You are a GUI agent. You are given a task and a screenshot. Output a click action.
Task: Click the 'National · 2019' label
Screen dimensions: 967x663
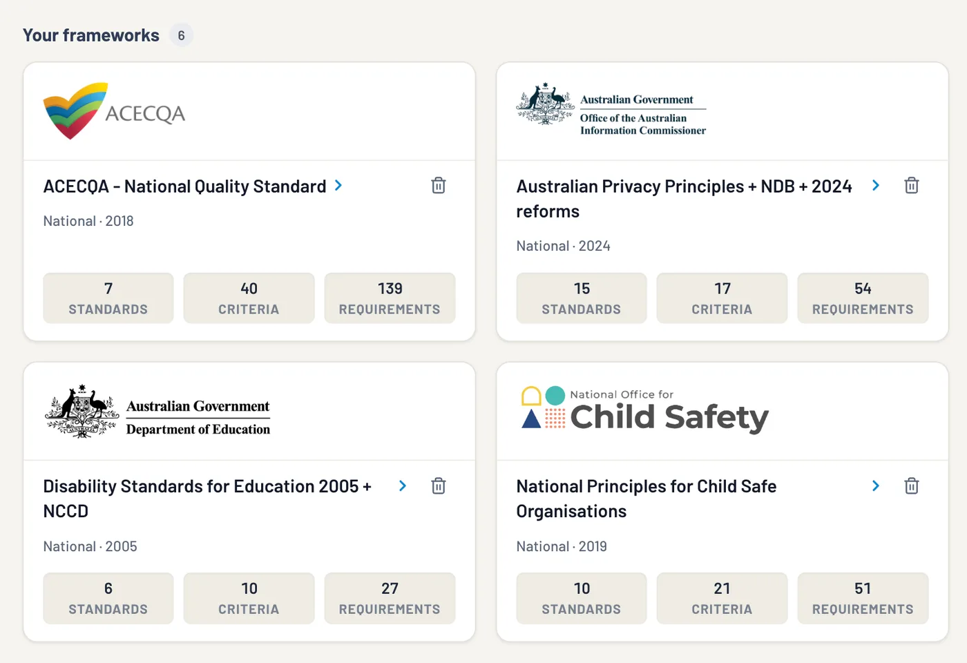click(x=562, y=546)
